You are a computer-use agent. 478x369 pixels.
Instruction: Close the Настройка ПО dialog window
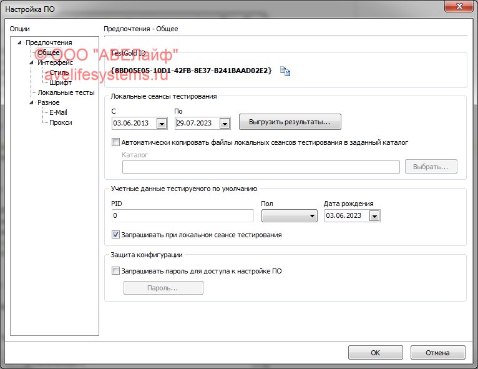click(x=461, y=7)
